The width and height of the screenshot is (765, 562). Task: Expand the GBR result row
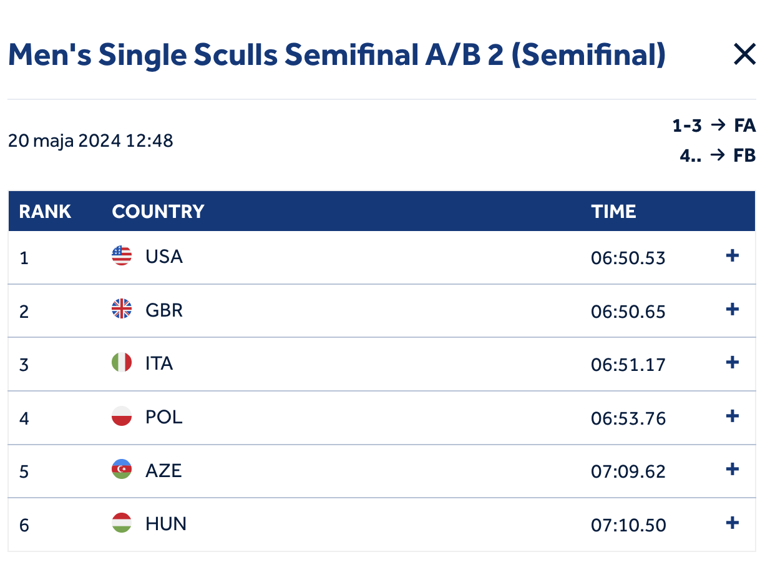[x=733, y=310]
